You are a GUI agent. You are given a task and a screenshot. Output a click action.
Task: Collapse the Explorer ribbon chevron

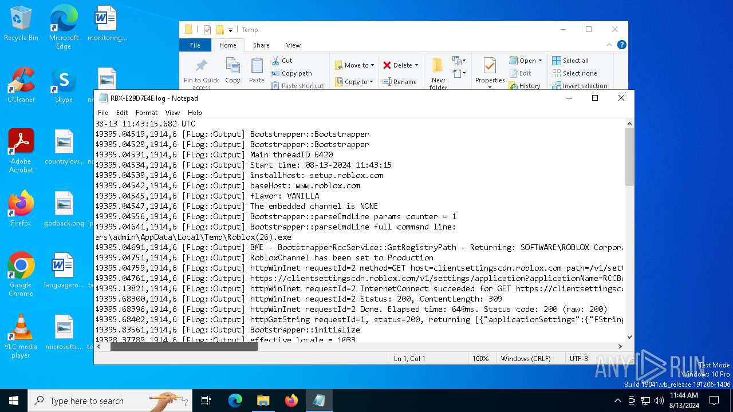pyautogui.click(x=609, y=45)
